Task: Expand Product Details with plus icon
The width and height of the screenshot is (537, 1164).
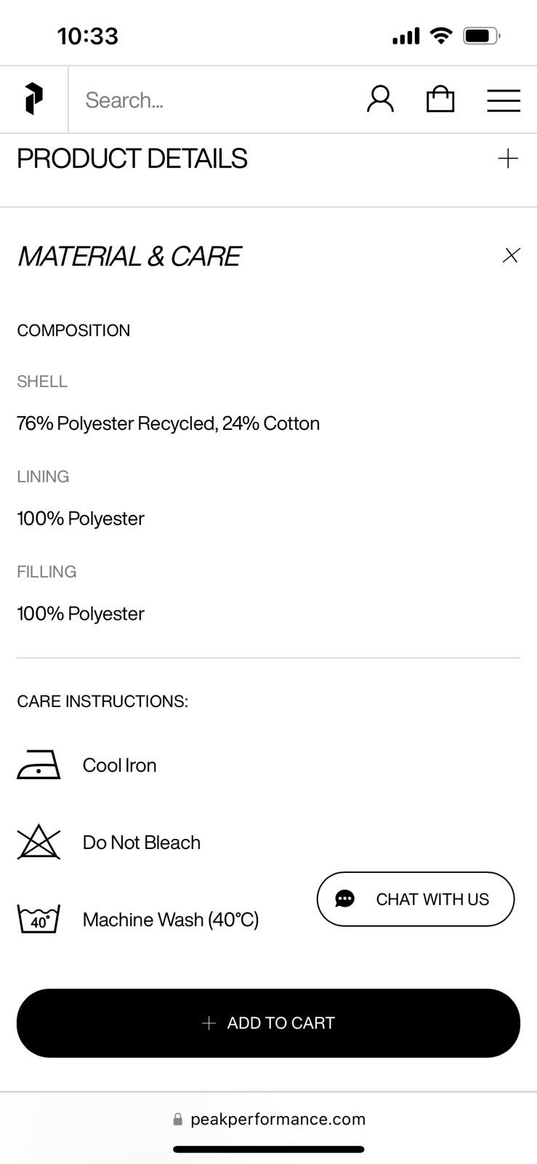Action: pos(508,159)
